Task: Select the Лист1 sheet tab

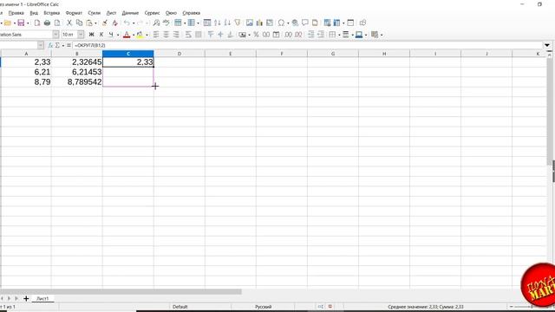Action: tap(42, 298)
